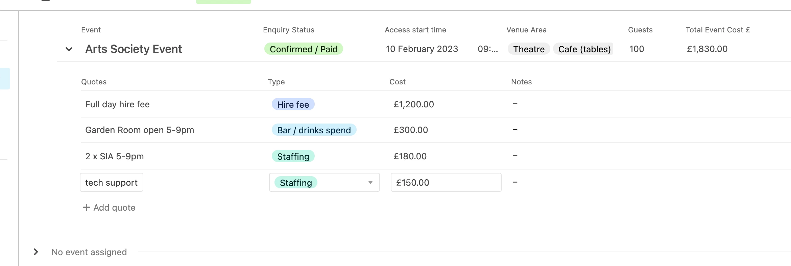Collapse the Arts Society Event group
This screenshot has width=791, height=266.
click(69, 49)
